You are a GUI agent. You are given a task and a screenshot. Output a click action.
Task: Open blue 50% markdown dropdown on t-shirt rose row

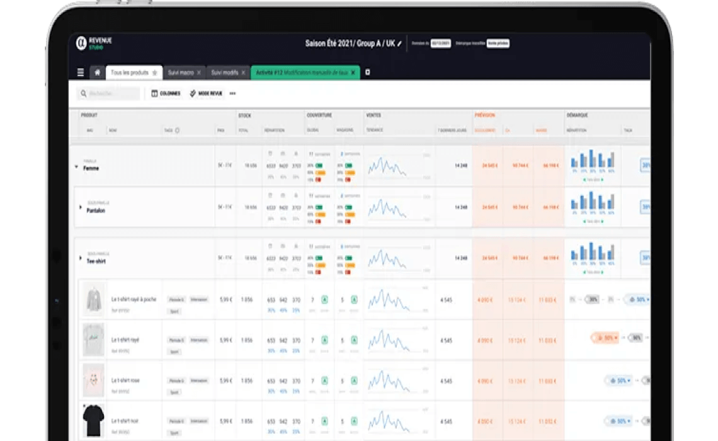coord(619,381)
